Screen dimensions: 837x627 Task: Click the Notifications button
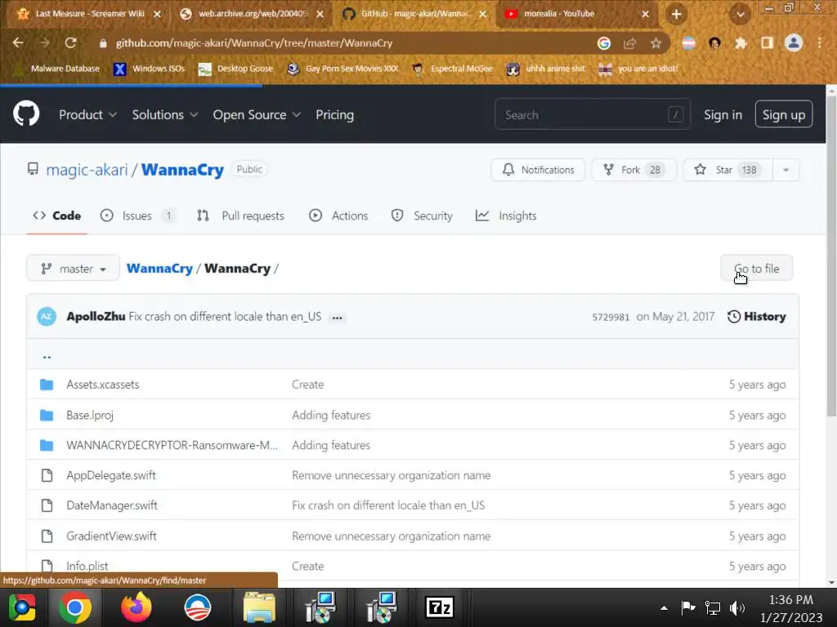pos(538,170)
